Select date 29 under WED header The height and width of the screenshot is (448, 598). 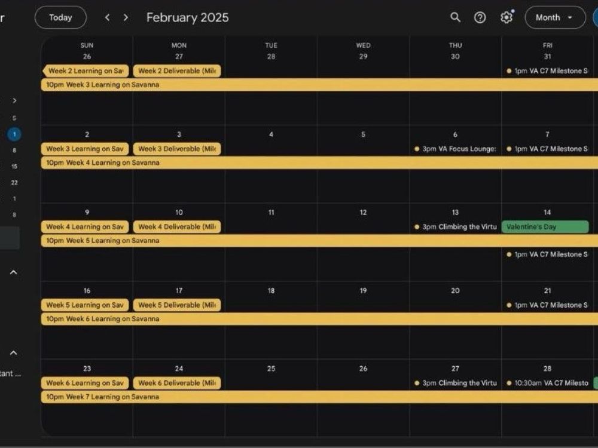pos(363,56)
